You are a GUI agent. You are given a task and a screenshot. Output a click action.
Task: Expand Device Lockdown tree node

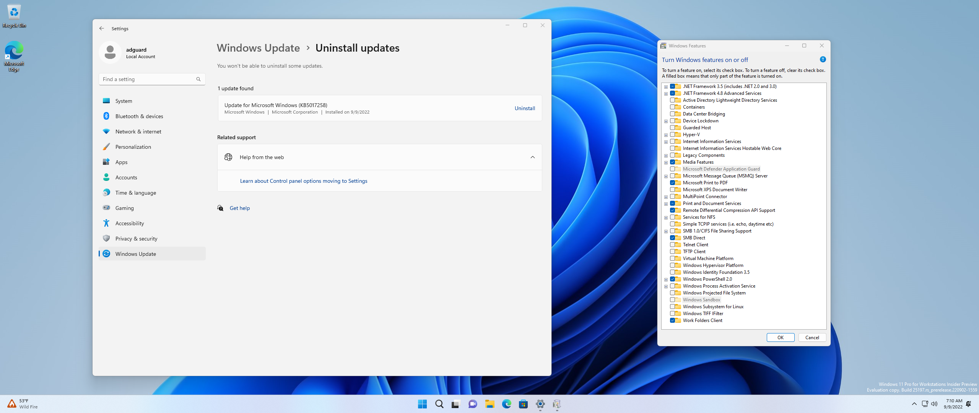666,121
